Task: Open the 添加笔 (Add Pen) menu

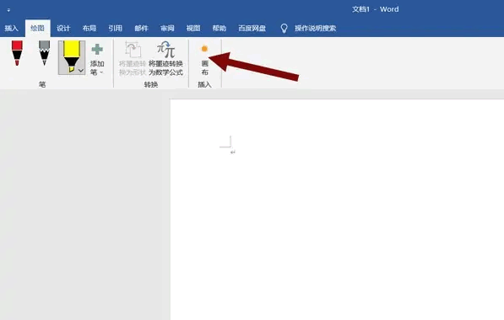Action: (x=97, y=59)
